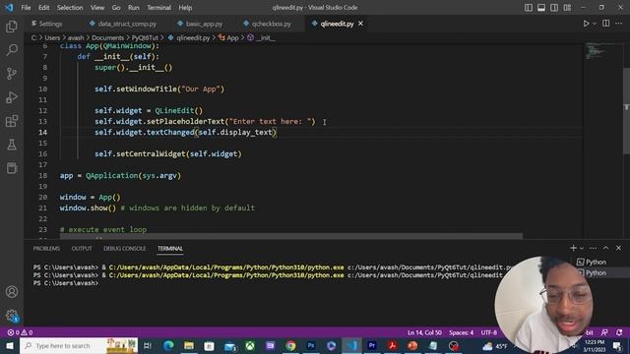Switch to the data_struct_comp.py tab

pyautogui.click(x=123, y=24)
